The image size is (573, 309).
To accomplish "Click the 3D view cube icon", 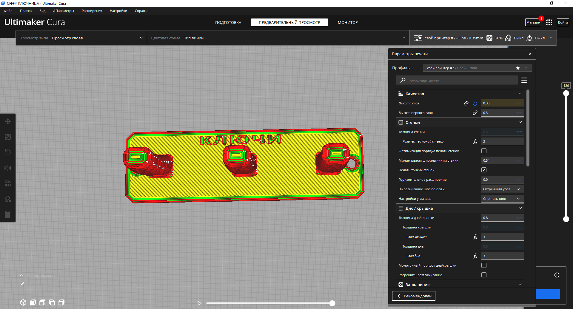I will pos(23,302).
